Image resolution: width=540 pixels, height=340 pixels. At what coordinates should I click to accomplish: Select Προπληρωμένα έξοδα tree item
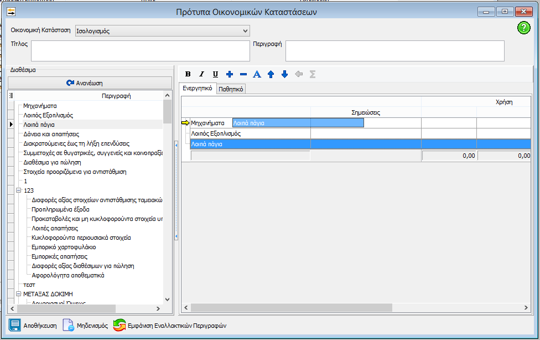61,209
